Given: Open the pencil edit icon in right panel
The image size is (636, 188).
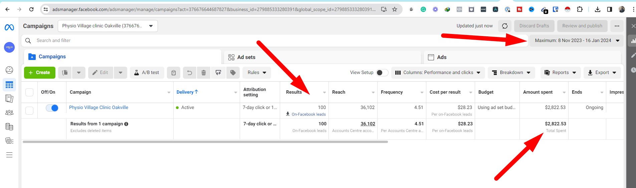Looking at the screenshot, I should (x=633, y=55).
